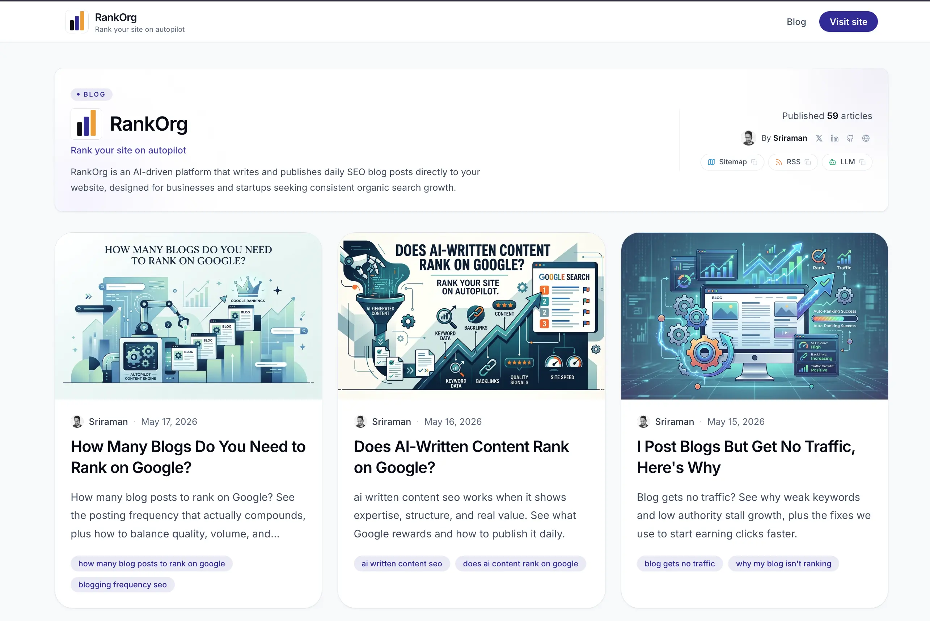Click Sriraman's avatar next to 'By Sriraman'
This screenshot has width=930, height=621.
(748, 138)
